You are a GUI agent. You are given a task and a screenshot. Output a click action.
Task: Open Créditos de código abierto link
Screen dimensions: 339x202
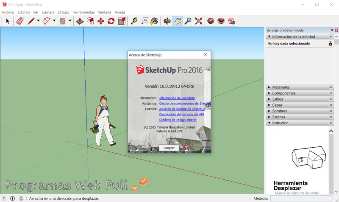point(178,120)
